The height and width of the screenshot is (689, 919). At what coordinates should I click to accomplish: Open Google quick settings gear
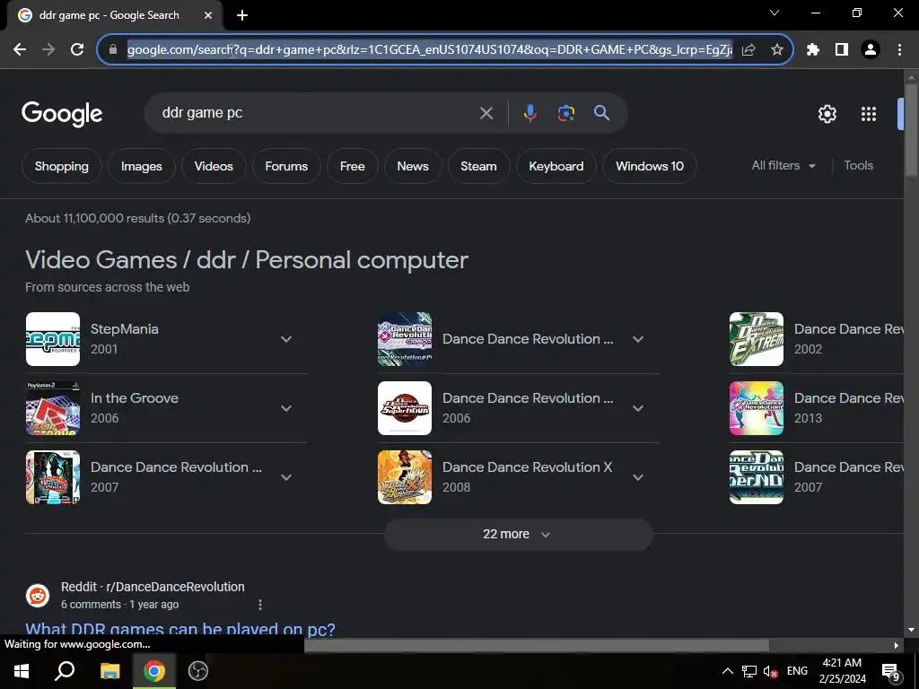(x=827, y=114)
